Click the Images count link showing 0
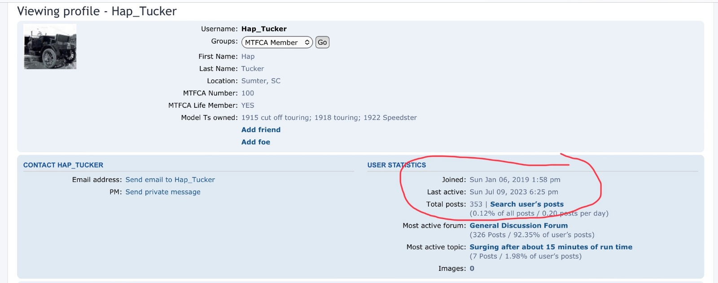The image size is (718, 283). tap(472, 269)
